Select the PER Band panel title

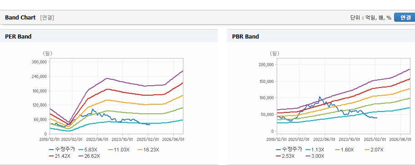(18, 37)
